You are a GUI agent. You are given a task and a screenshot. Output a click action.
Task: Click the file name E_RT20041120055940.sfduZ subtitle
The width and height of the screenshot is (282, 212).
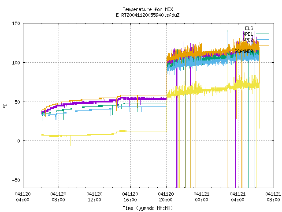point(148,15)
